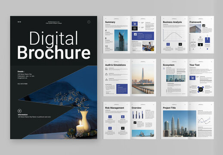Screen dimensions: 223x155
Task: Select the "Risk Management" heading
Action: coord(115,108)
